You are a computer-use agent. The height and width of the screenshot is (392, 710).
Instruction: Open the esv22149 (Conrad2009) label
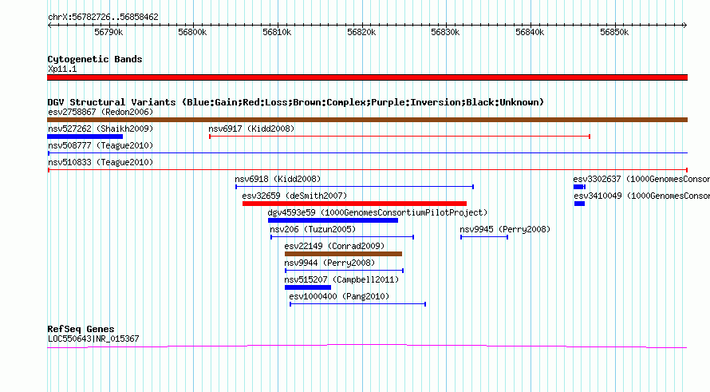click(x=334, y=246)
